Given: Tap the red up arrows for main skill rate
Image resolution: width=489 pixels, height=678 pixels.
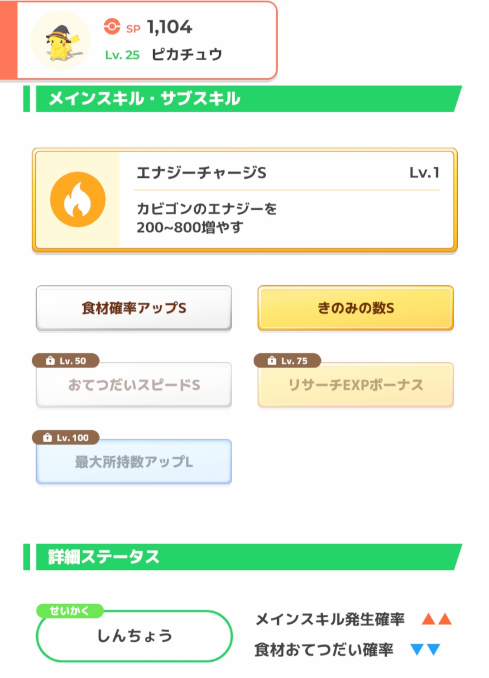Looking at the screenshot, I should tap(436, 619).
